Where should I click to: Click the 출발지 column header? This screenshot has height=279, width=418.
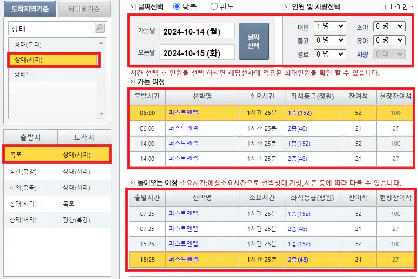(x=30, y=138)
